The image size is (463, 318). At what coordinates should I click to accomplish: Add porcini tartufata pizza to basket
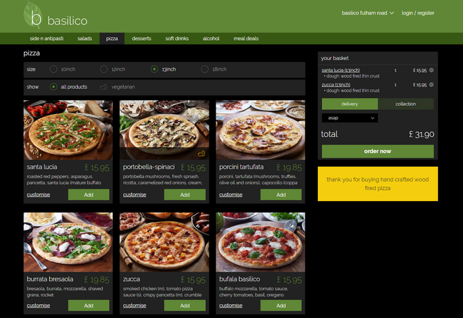281,194
